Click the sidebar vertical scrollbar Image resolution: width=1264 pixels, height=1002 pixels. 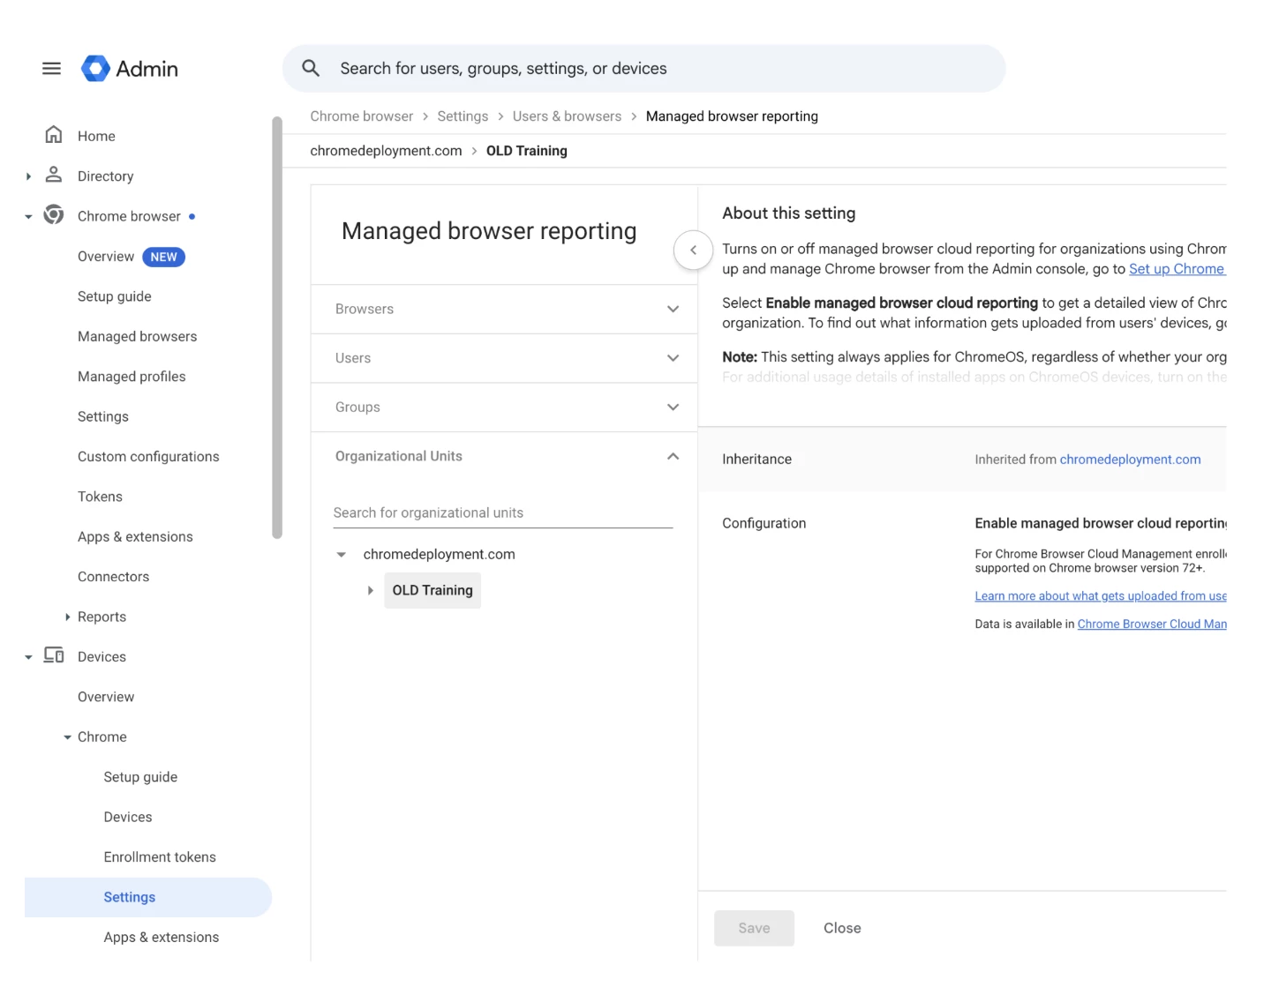click(x=277, y=326)
